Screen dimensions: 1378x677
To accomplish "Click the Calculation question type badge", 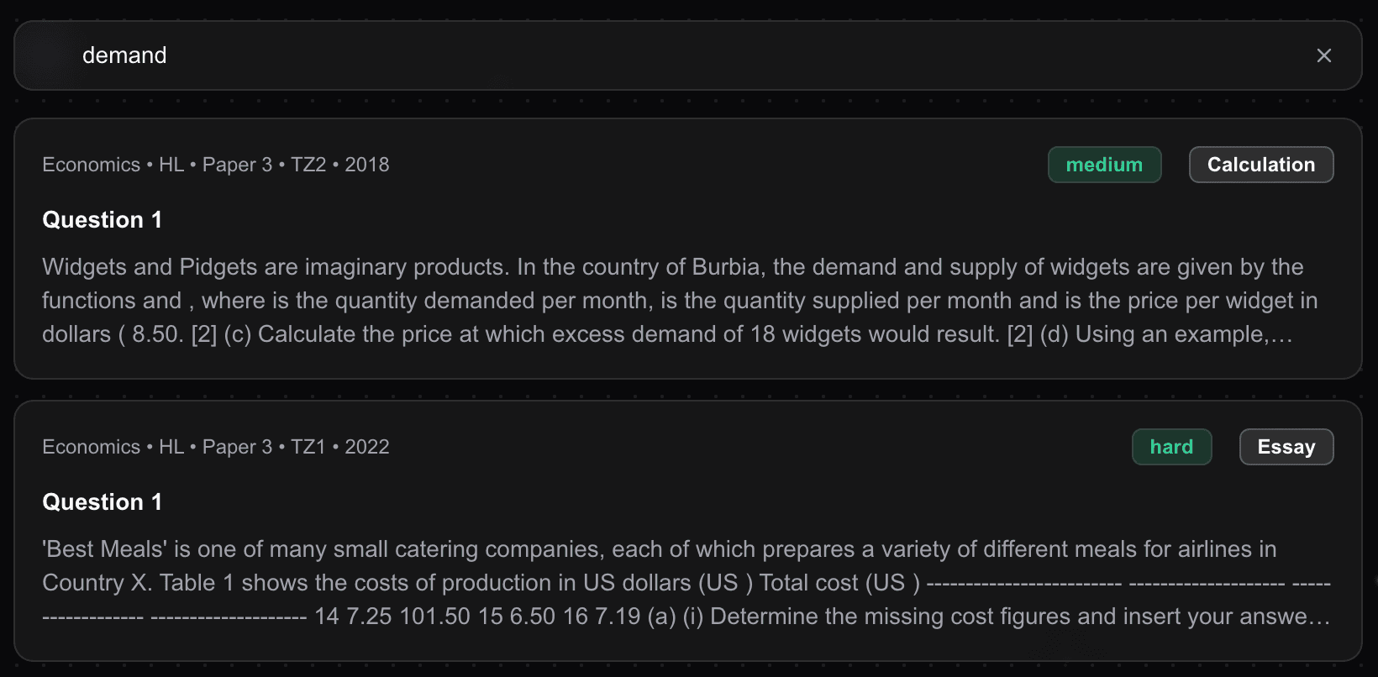I will (x=1260, y=165).
